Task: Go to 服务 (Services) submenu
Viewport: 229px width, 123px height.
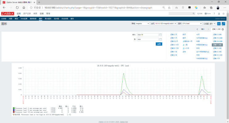Action: pos(72,19)
